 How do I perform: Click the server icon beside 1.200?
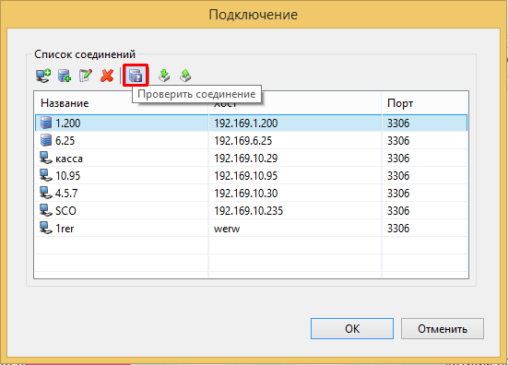(x=46, y=123)
